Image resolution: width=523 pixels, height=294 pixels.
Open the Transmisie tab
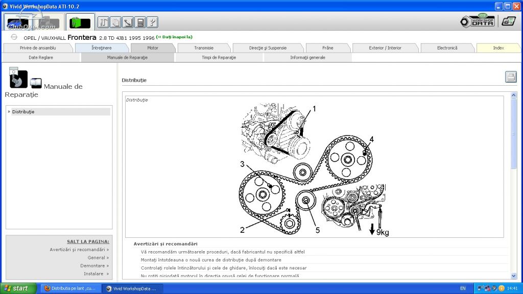[x=204, y=48]
